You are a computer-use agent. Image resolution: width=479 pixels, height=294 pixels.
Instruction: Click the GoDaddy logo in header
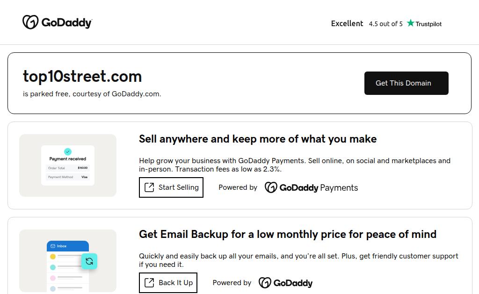click(57, 22)
